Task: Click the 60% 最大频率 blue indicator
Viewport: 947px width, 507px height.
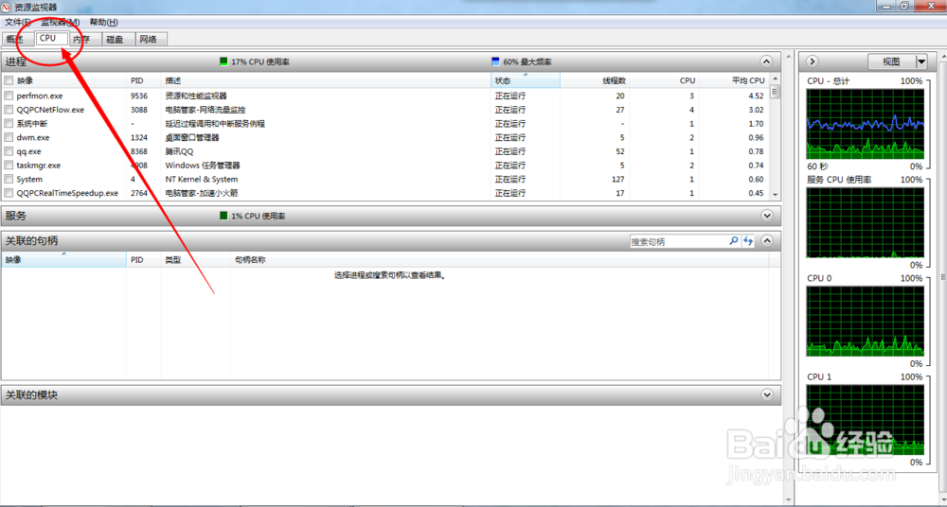Action: tap(496, 61)
